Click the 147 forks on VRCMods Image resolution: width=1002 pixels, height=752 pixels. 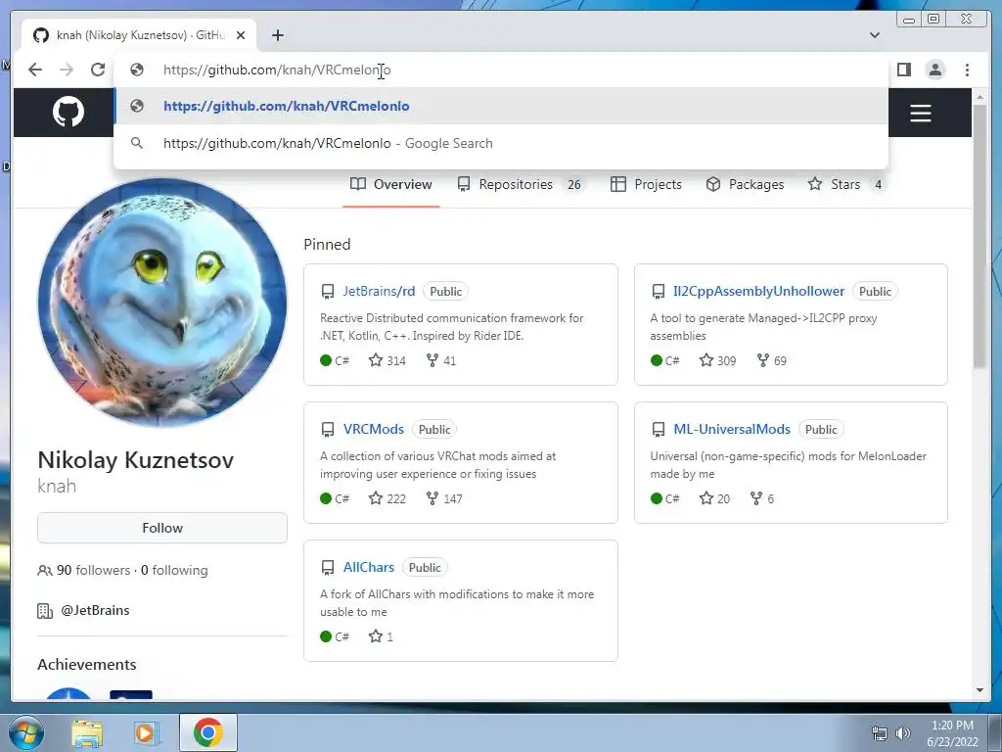coord(444,498)
